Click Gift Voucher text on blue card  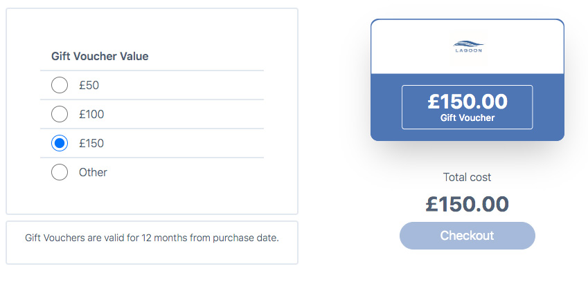(x=467, y=118)
